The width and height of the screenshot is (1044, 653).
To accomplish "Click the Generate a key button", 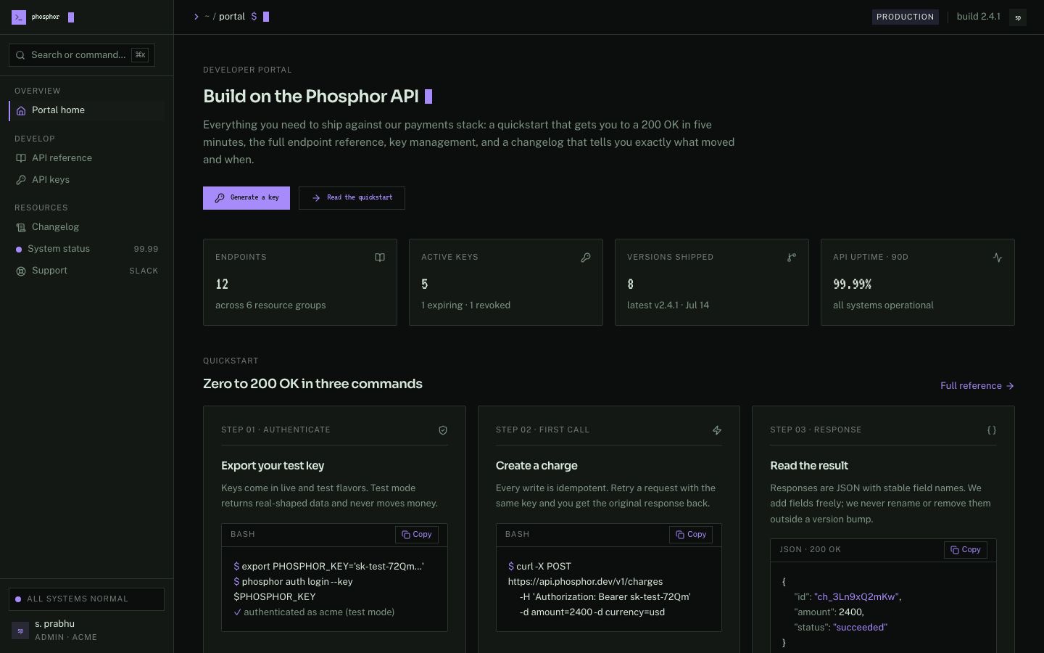I will (246, 198).
